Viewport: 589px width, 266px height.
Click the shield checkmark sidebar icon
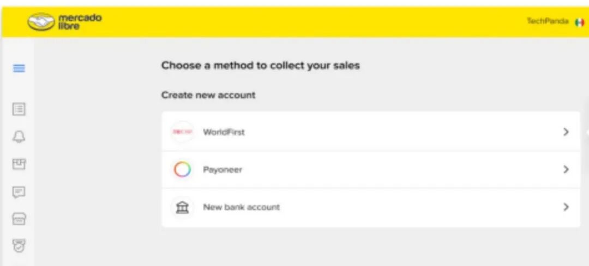pos(19,245)
